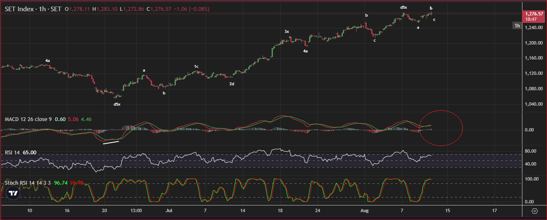Click the 15 date on time axis
Viewport: 547px width, 220px height.
coord(448,211)
